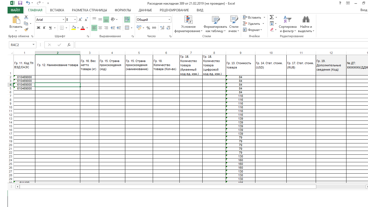Apply percent style format
The height and width of the screenshot is (207, 368).
tap(148, 28)
